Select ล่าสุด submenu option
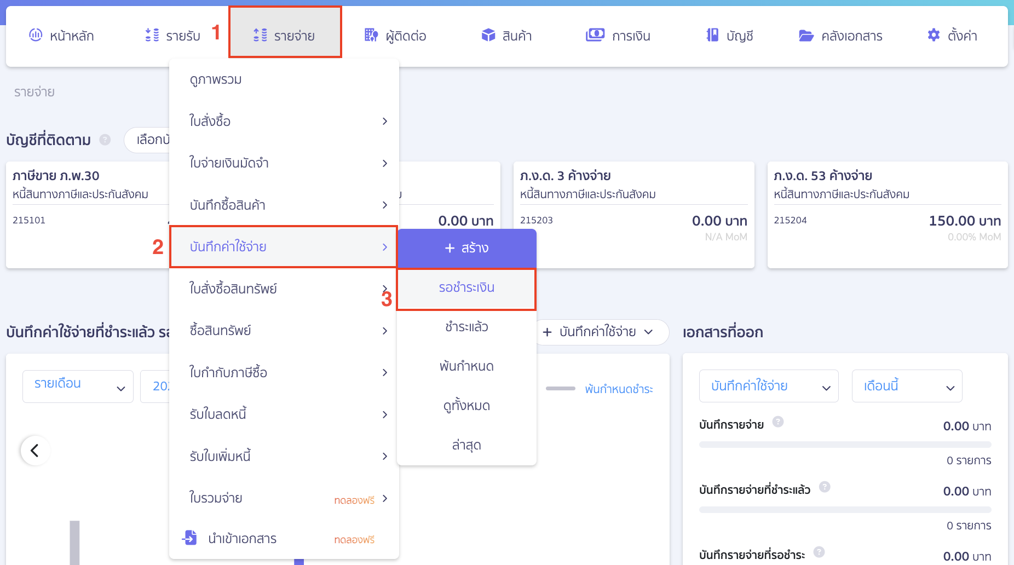This screenshot has height=565, width=1014. point(466,445)
